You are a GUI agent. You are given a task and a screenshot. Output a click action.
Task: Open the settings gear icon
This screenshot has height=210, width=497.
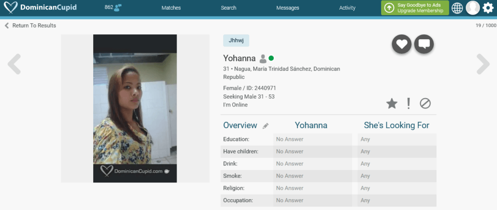coord(488,8)
